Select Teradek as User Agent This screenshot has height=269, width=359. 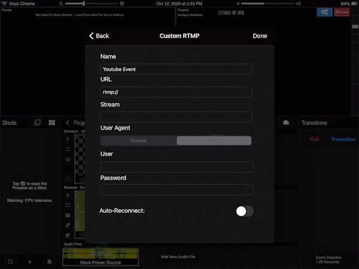(x=138, y=140)
